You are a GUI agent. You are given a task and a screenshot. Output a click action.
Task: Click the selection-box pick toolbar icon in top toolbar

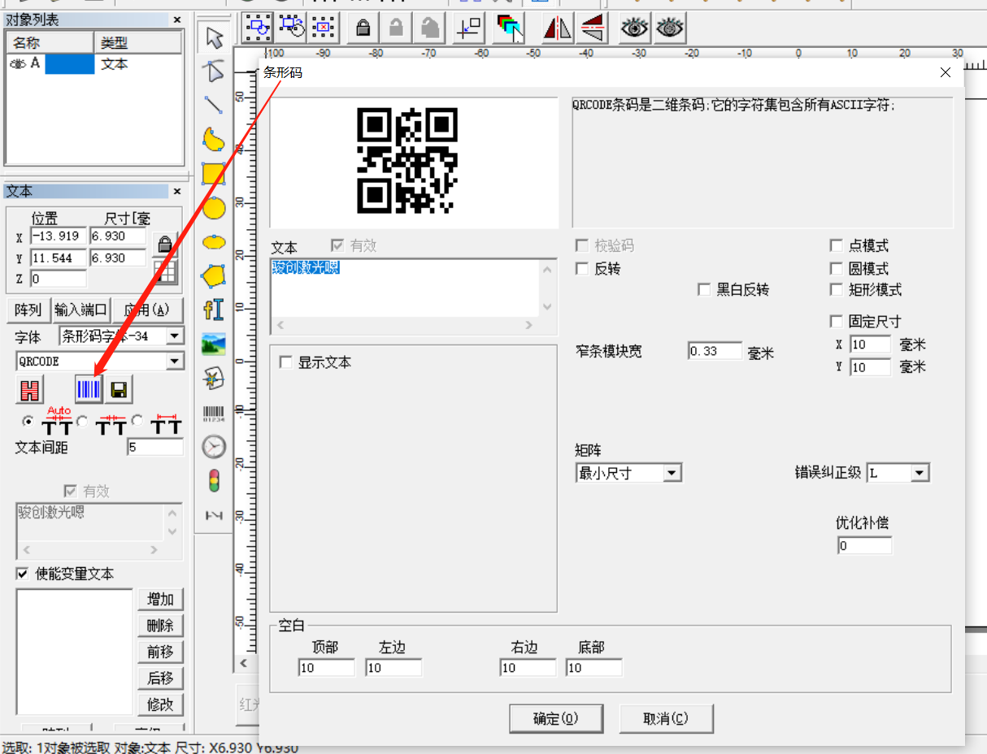coord(258,28)
